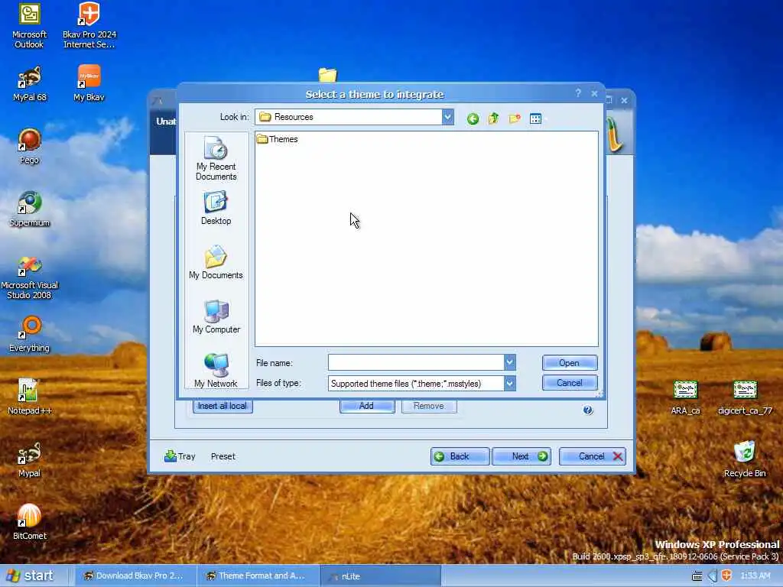Click the Open button
Viewport: 783px width, 587px height.
click(x=569, y=363)
